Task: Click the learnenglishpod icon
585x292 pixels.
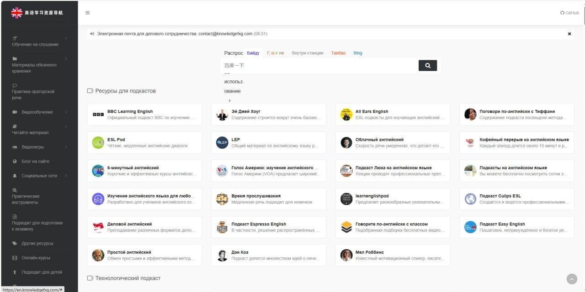Action: click(x=346, y=199)
